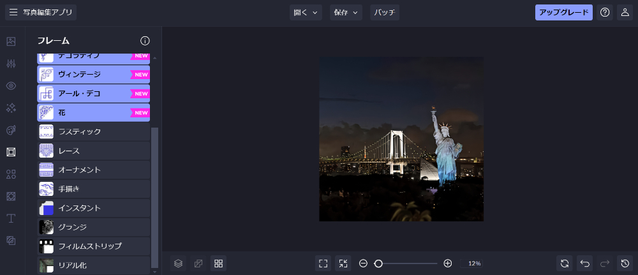Open the graphics shapes sidebar icon
638x275 pixels.
[11, 175]
